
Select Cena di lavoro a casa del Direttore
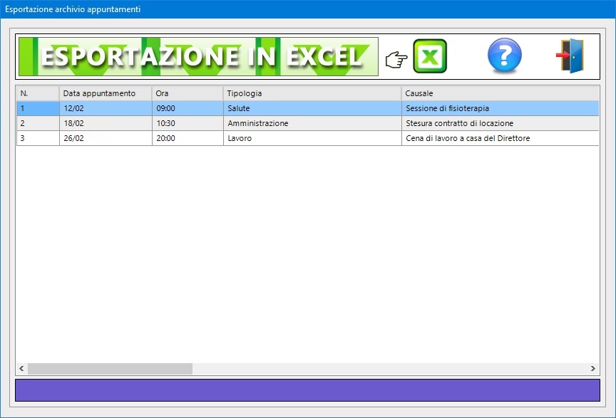tap(500, 138)
